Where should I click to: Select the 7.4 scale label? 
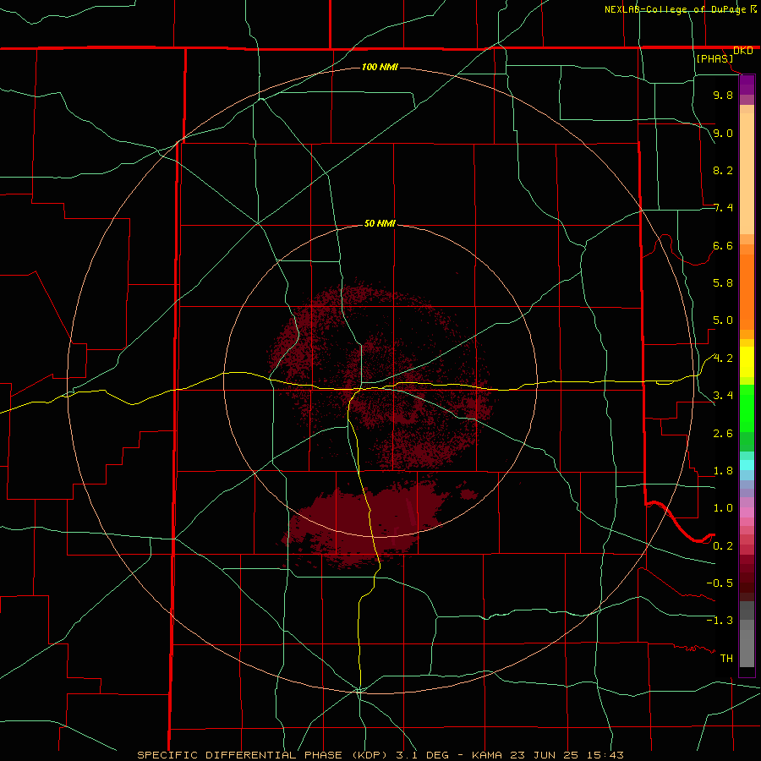click(723, 208)
